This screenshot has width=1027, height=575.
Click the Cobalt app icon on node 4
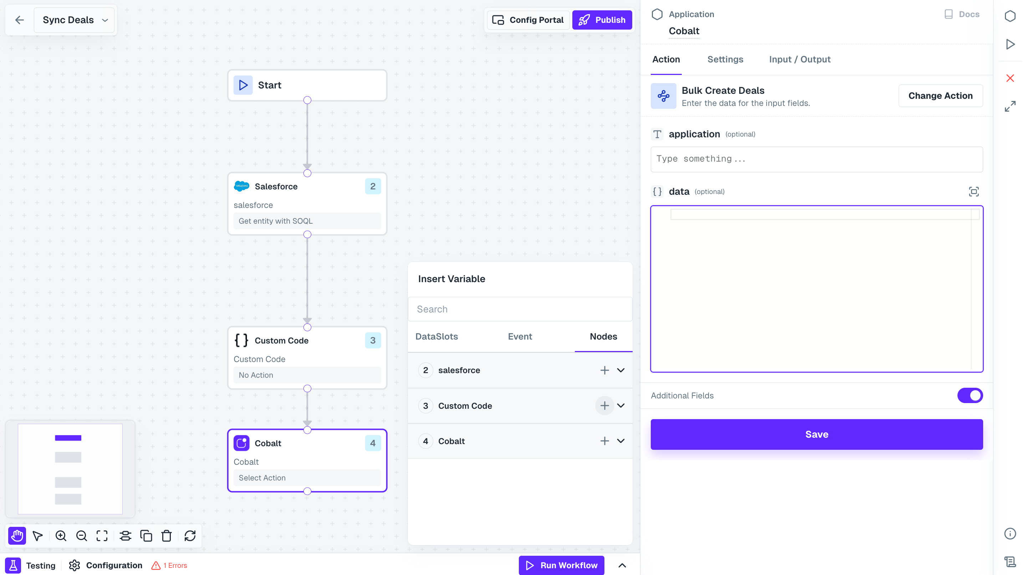242,443
